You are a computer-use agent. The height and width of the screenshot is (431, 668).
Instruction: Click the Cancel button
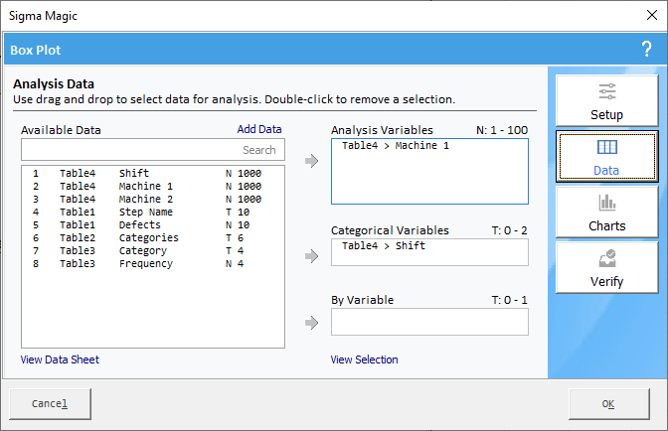pos(50,404)
